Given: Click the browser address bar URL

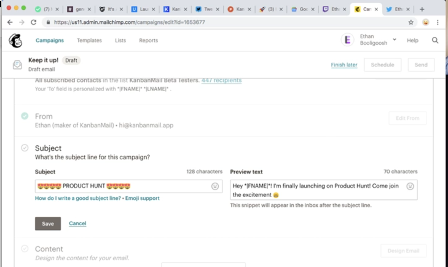Looking at the screenshot, I should coord(129,22).
